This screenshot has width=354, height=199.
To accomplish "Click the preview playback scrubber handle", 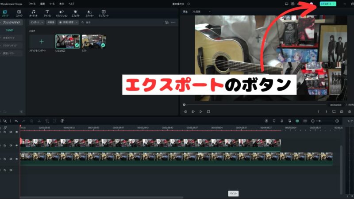I will 184,105.
